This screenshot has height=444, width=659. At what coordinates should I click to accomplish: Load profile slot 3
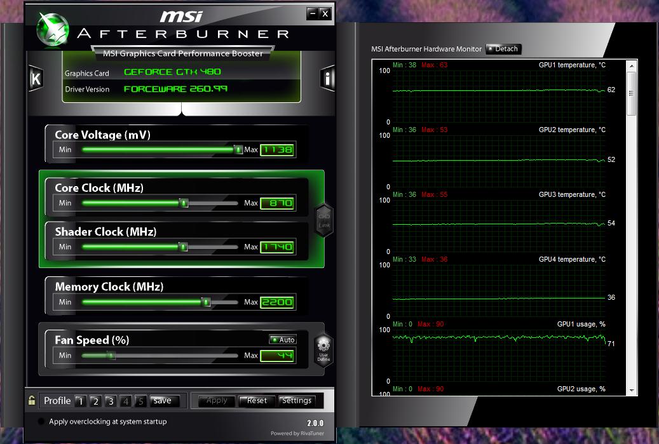[x=111, y=401]
